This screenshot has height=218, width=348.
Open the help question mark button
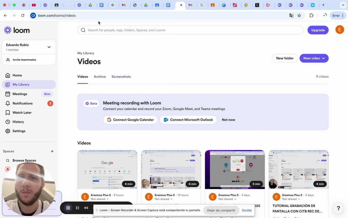point(338,208)
